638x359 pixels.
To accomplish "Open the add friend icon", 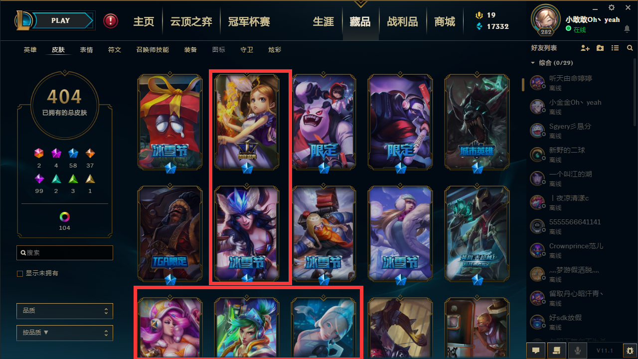I will [x=585, y=48].
